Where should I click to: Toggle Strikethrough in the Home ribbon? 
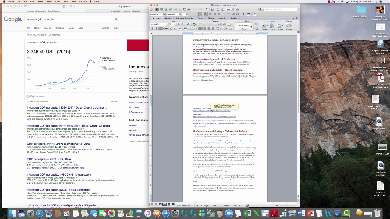pos(167,28)
